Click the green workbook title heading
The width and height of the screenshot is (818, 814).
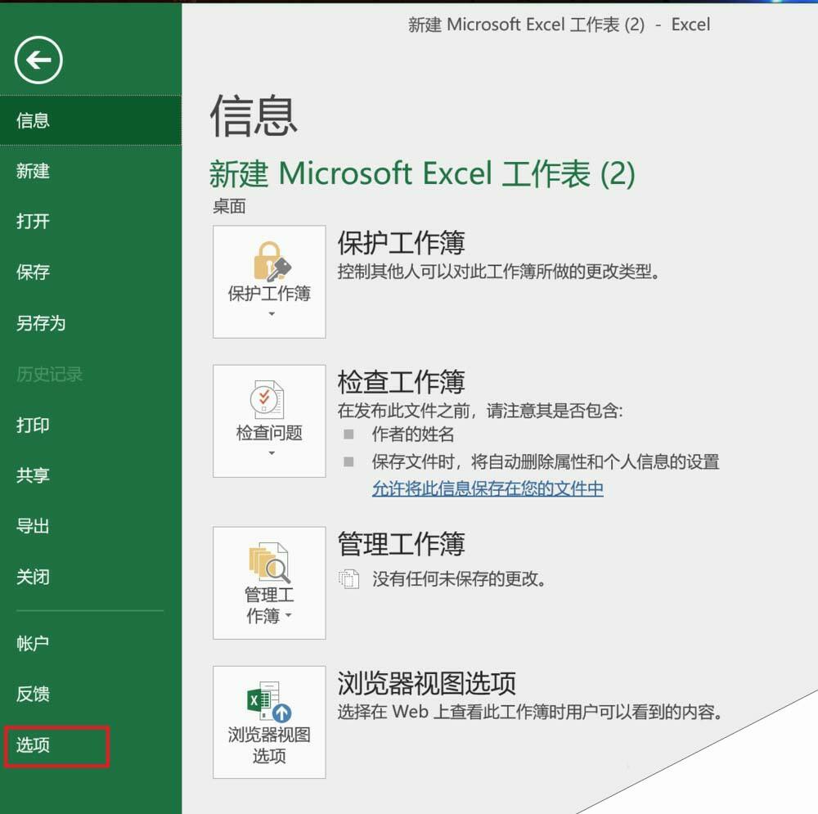(422, 173)
